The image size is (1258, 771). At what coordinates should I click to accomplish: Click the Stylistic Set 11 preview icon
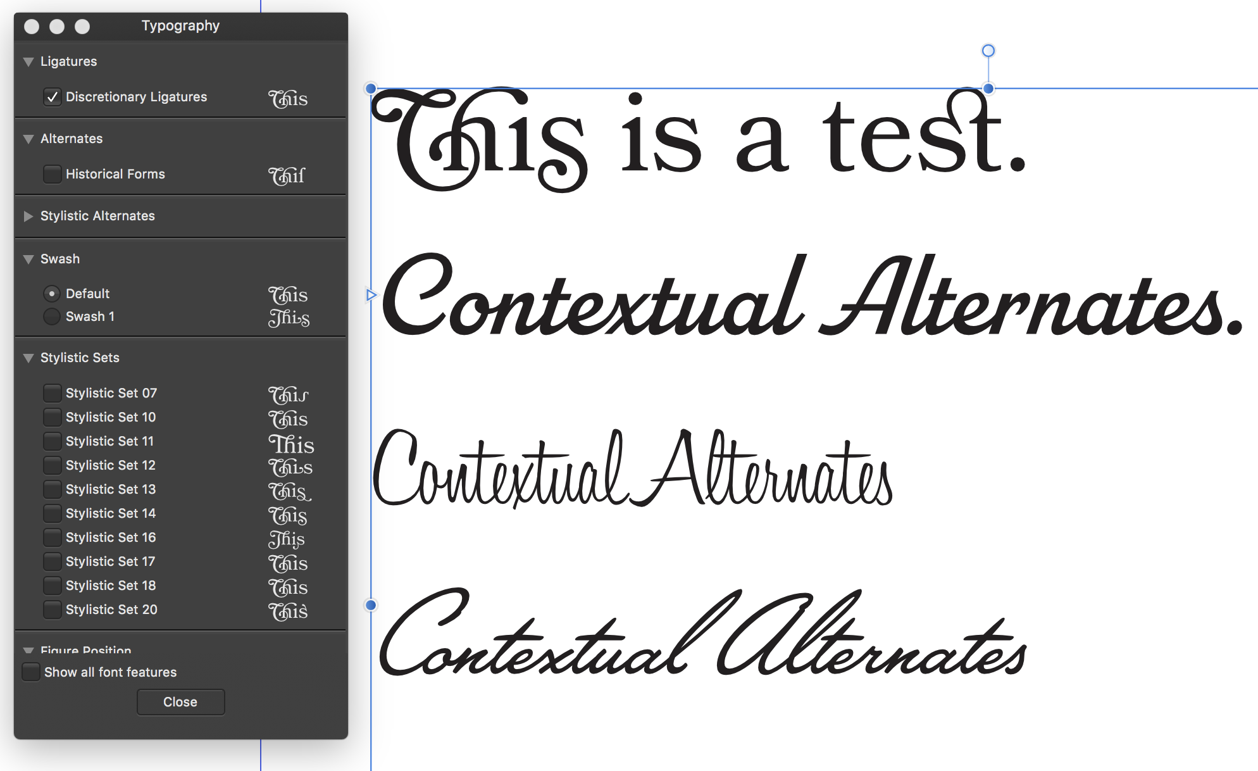[289, 441]
